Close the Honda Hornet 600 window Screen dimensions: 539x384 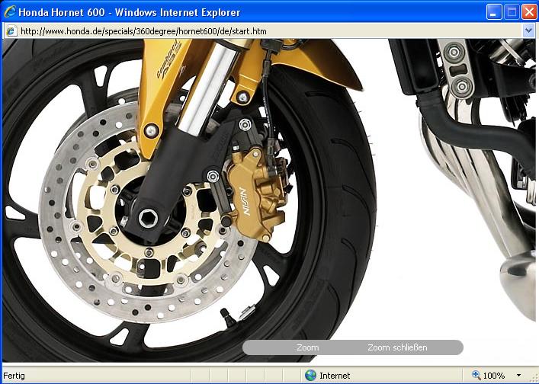point(529,12)
